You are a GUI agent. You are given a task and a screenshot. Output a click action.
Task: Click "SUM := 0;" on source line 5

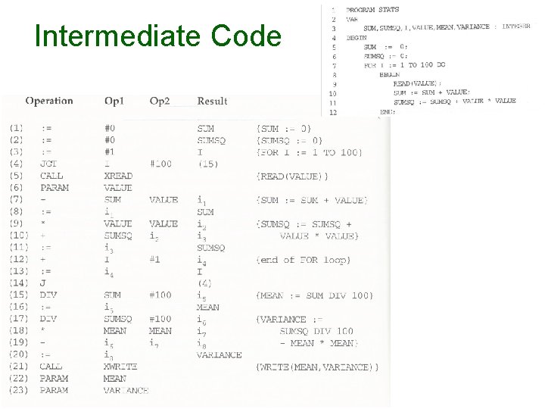(x=385, y=47)
